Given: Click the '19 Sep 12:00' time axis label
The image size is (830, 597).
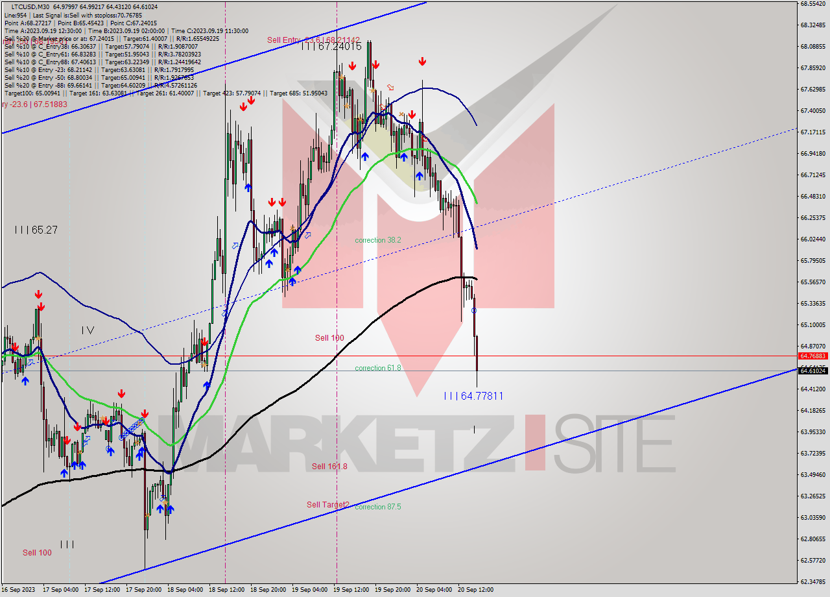Looking at the screenshot, I should [x=351, y=590].
